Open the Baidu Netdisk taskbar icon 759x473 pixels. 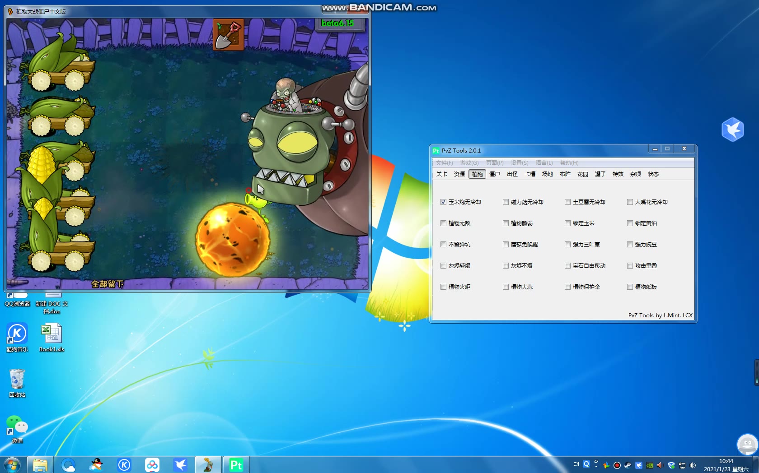pos(152,464)
